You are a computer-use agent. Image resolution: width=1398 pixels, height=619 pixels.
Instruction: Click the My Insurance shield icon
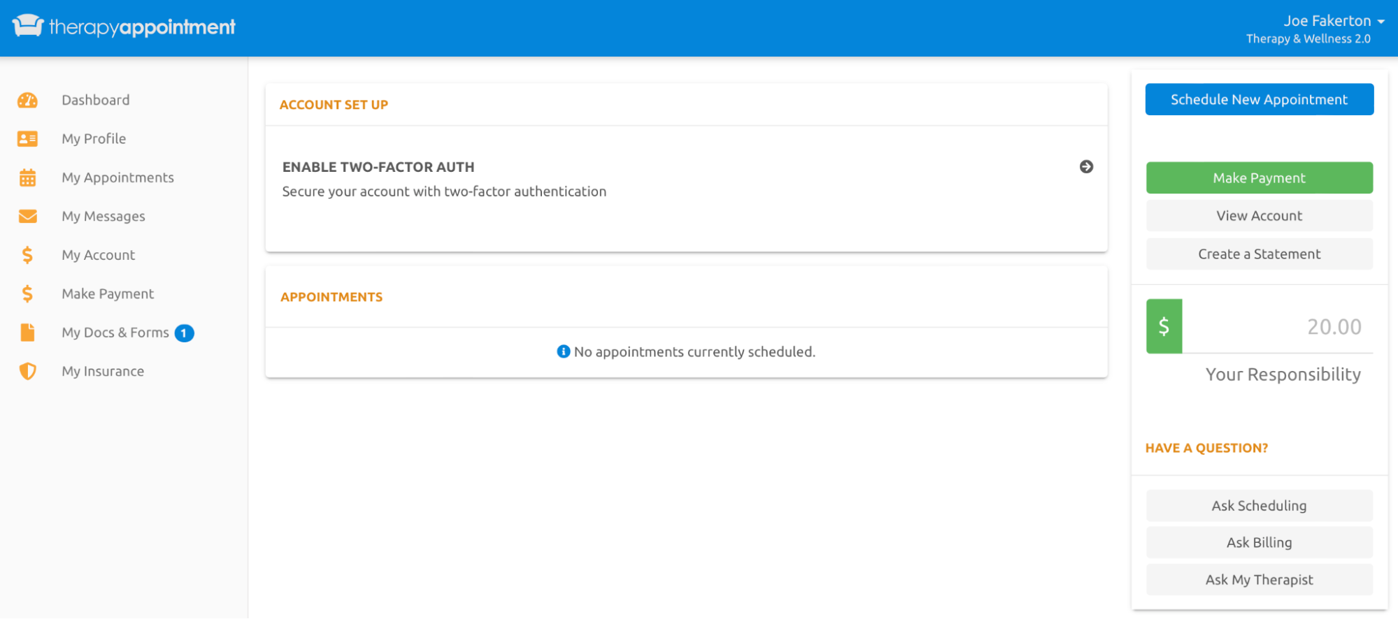(x=27, y=371)
